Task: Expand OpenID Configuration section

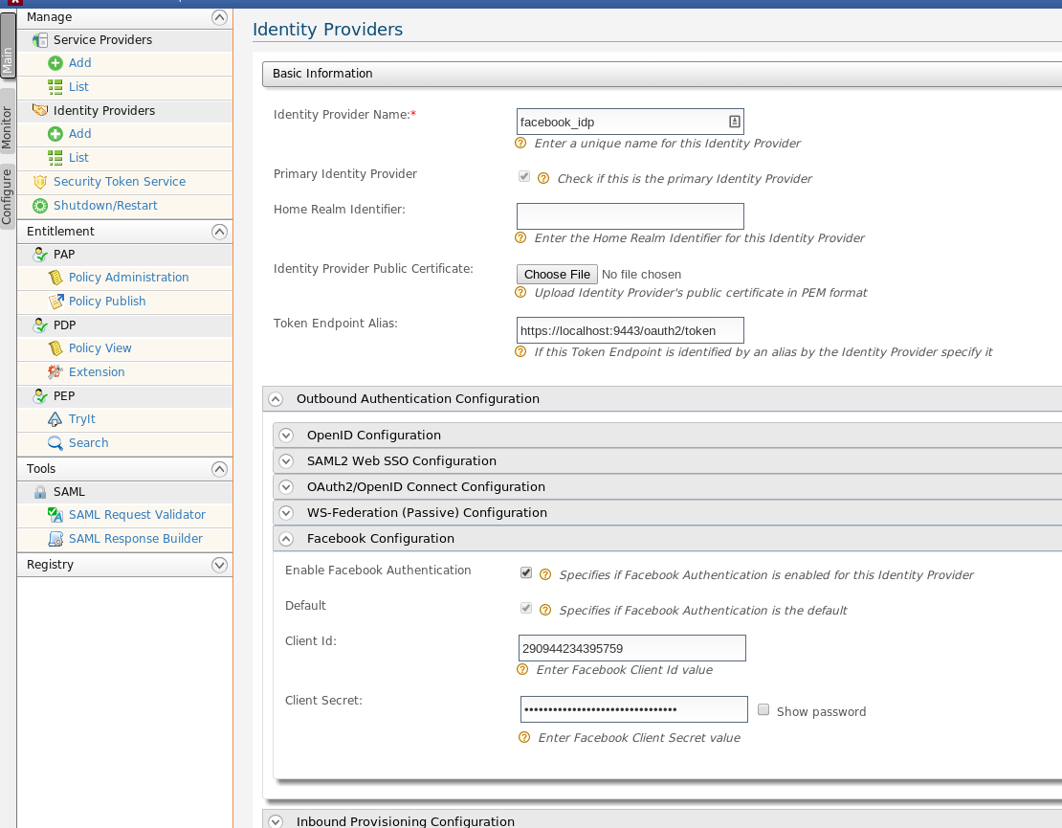Action: [x=286, y=435]
